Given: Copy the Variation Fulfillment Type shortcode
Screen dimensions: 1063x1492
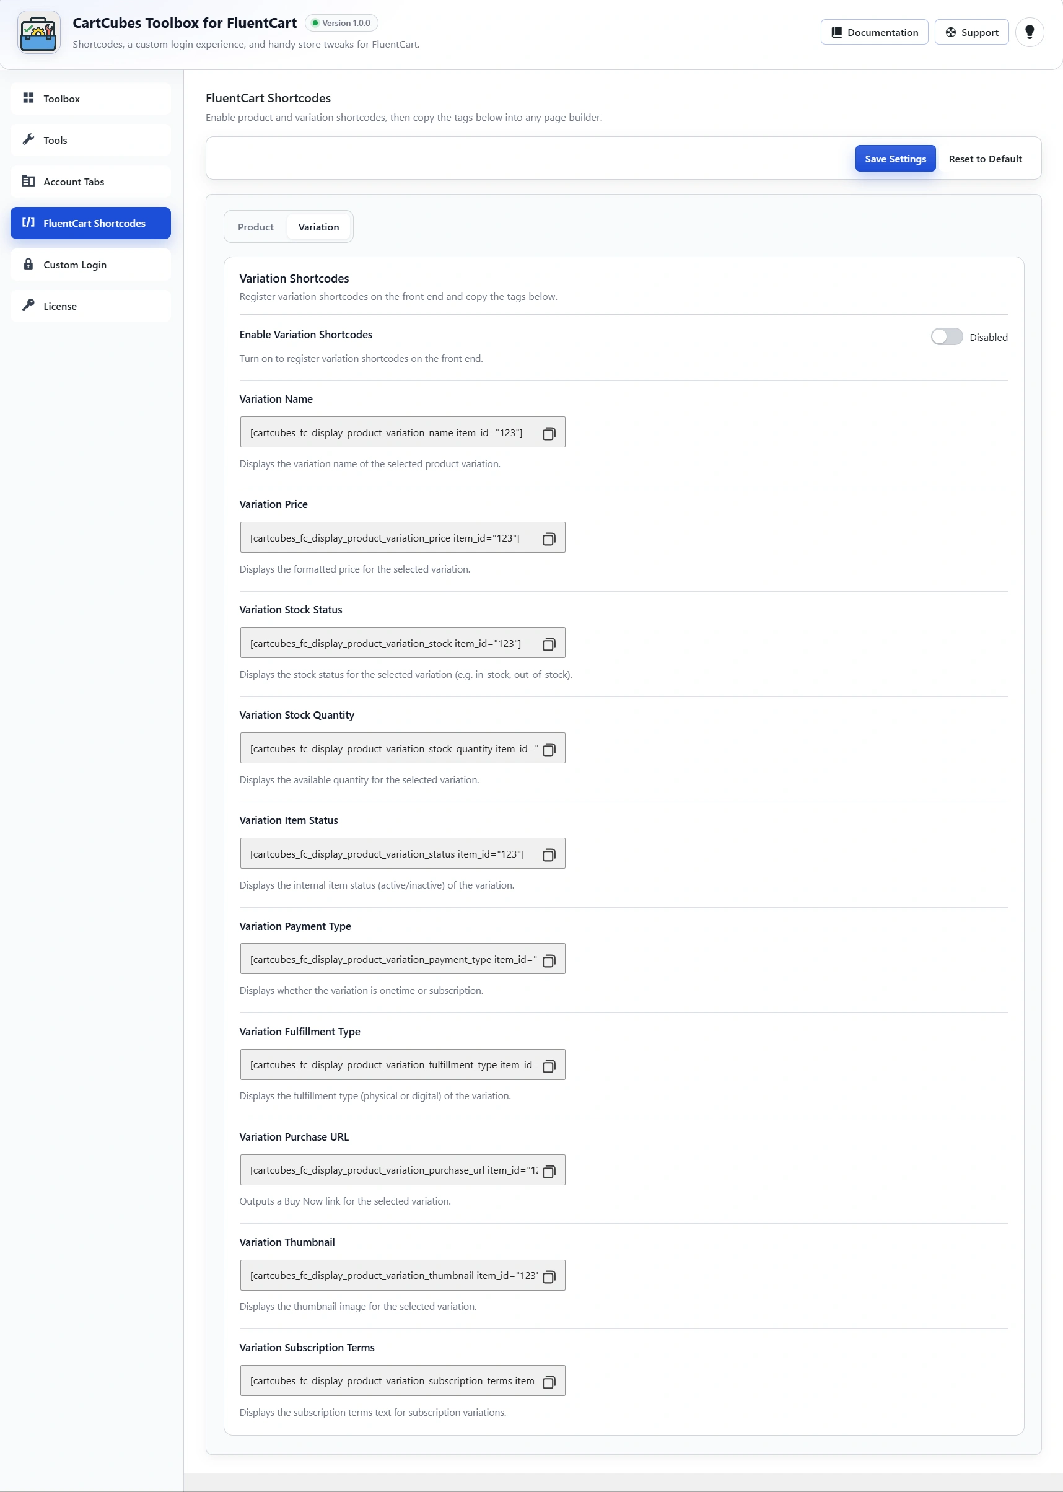Looking at the screenshot, I should (x=548, y=1066).
